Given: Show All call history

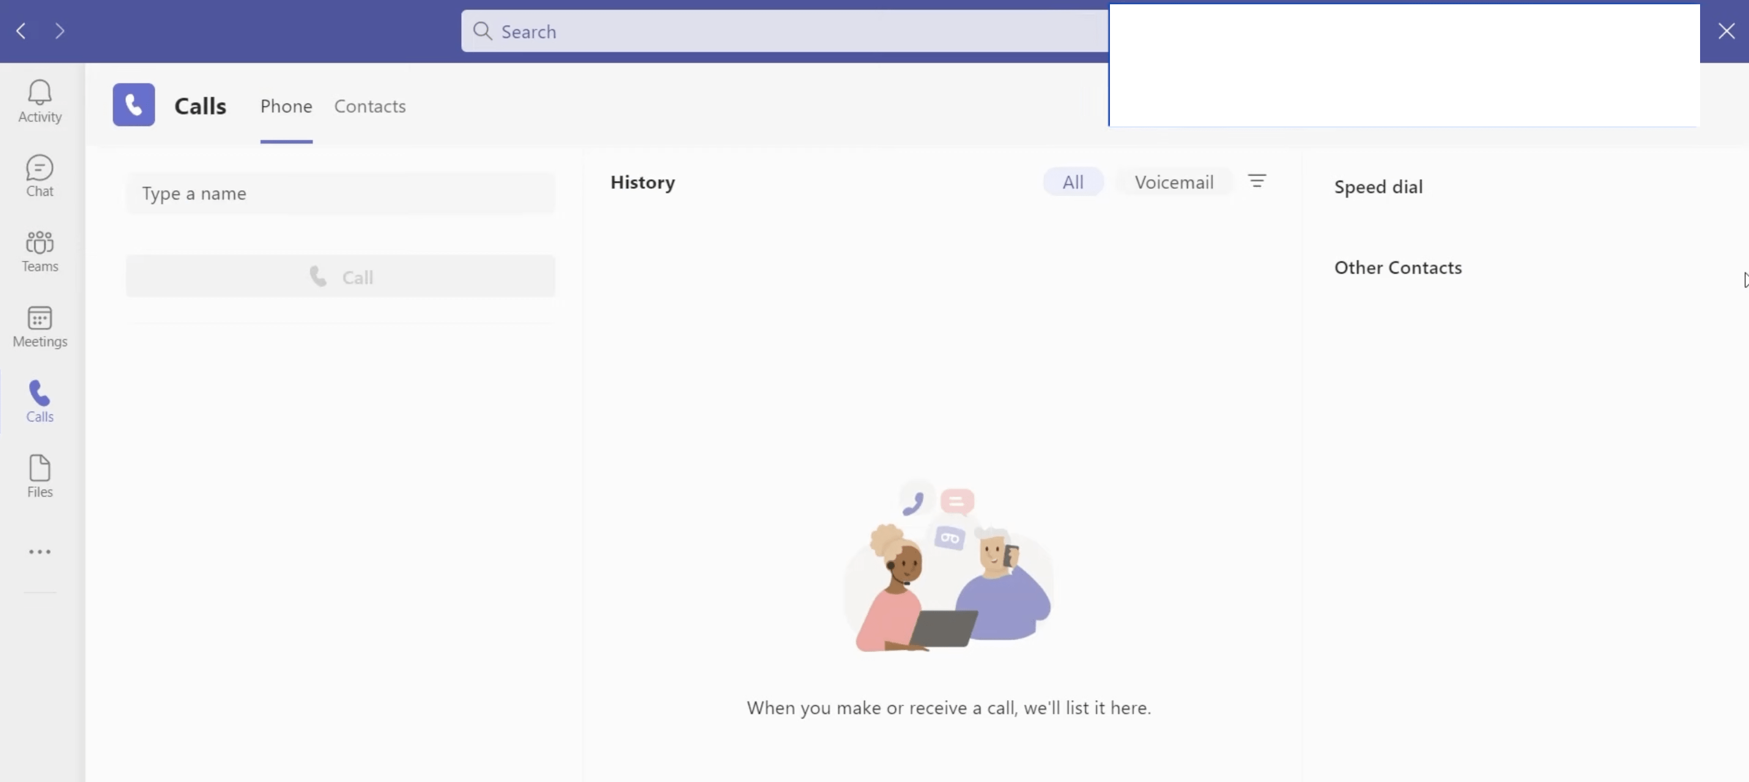Looking at the screenshot, I should click(1073, 182).
